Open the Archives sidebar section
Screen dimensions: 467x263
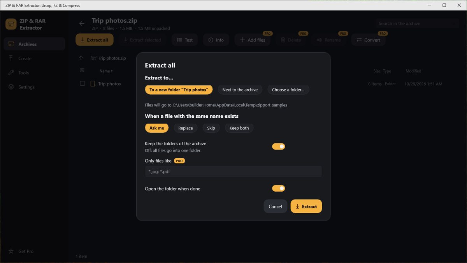tap(34, 44)
